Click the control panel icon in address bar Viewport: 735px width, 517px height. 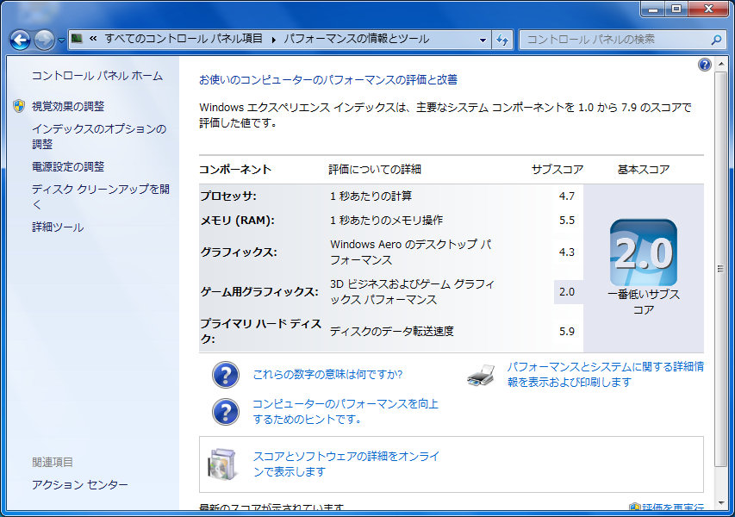click(x=77, y=39)
